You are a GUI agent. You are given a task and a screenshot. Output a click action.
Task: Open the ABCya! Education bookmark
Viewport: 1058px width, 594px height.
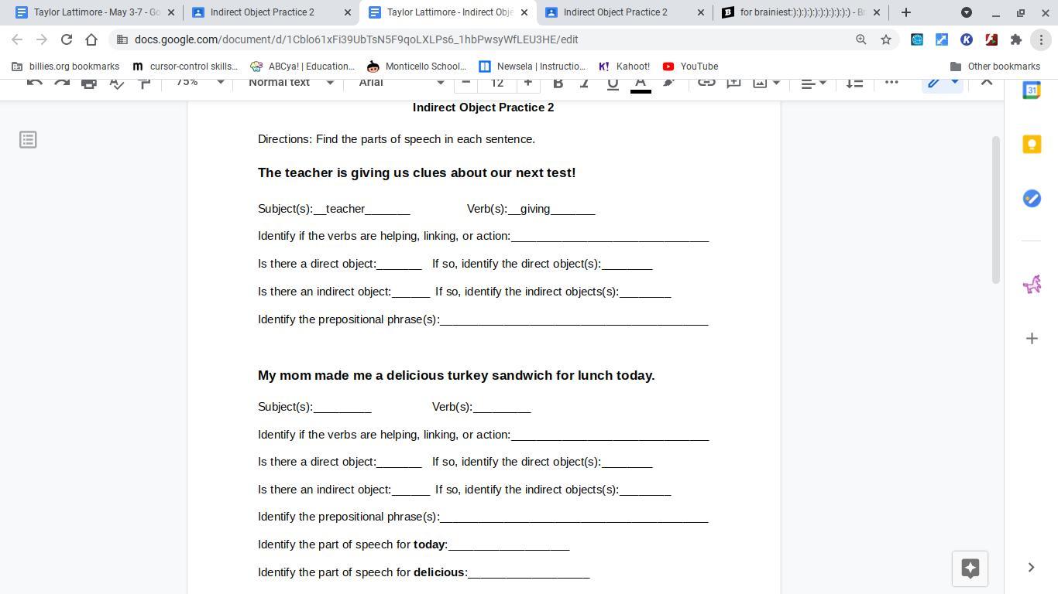pos(302,67)
